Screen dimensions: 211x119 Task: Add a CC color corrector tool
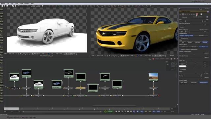tap(88, 6)
